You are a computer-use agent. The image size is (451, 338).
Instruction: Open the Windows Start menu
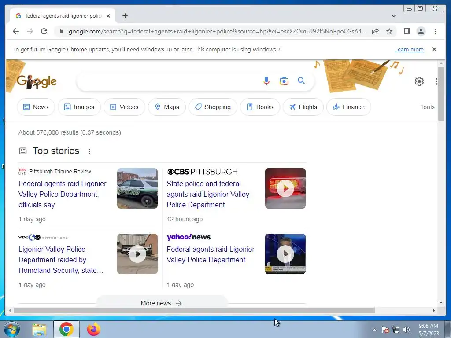[11, 329]
